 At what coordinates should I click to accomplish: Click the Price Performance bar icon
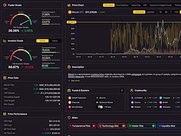(x=5, y=114)
